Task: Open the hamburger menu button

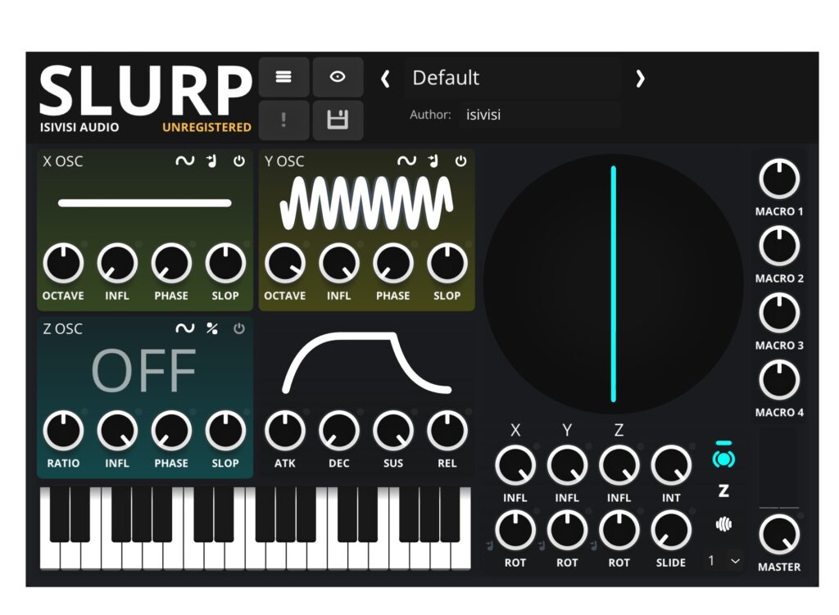Action: click(283, 77)
